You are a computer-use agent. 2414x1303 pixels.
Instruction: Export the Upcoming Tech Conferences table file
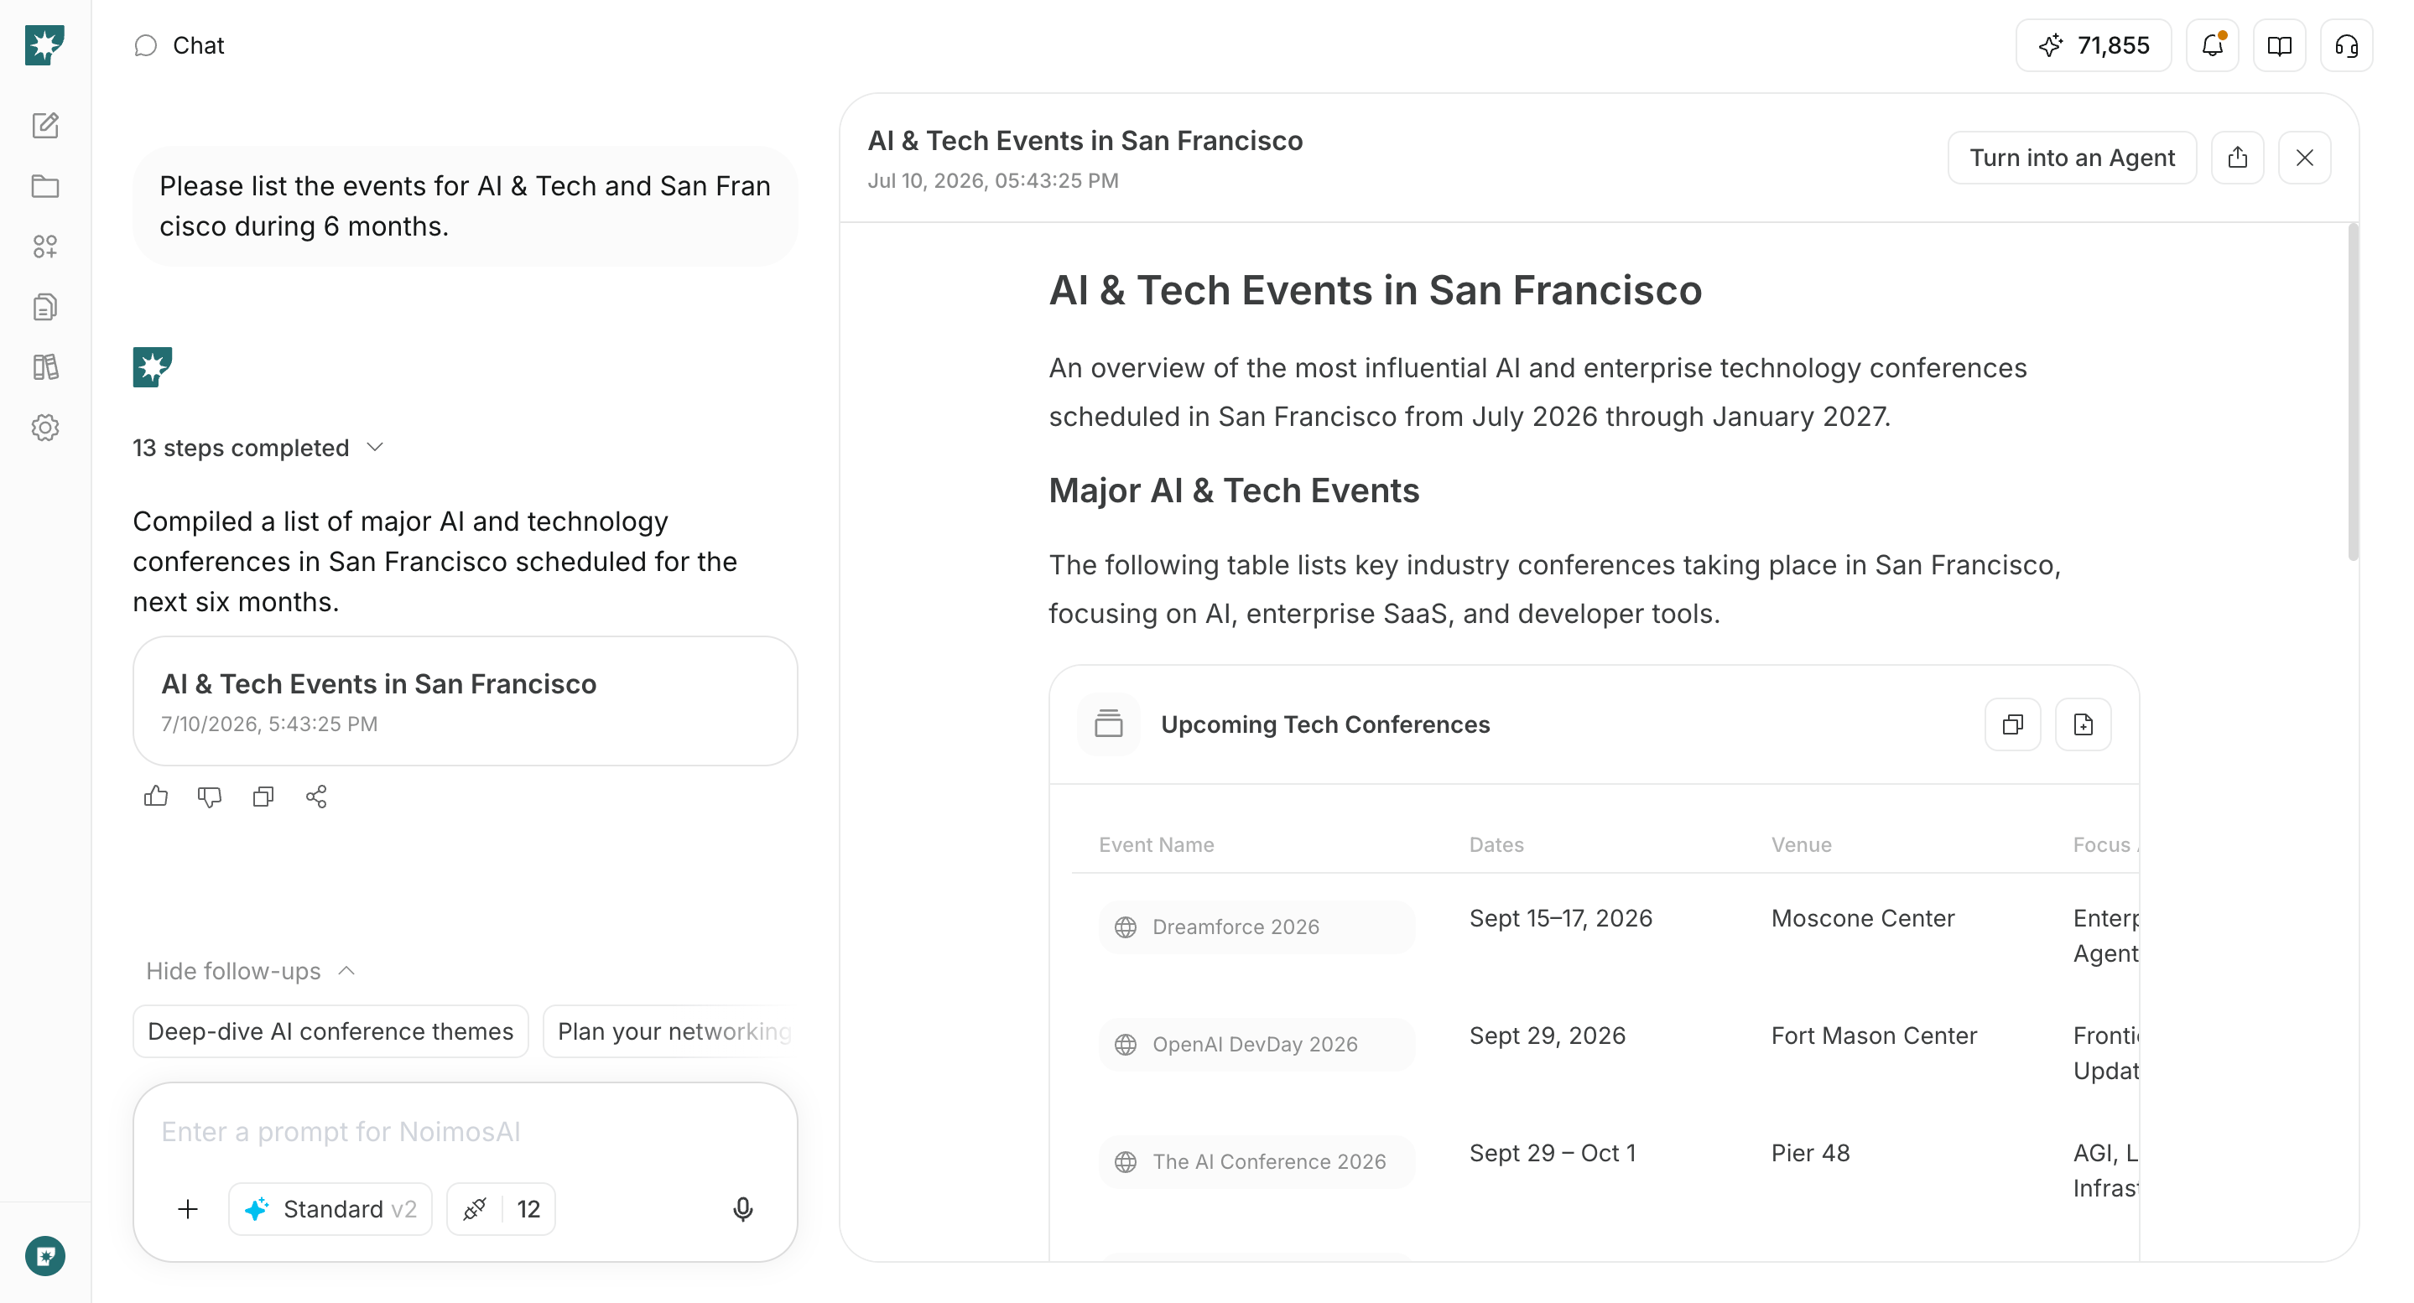point(2082,724)
